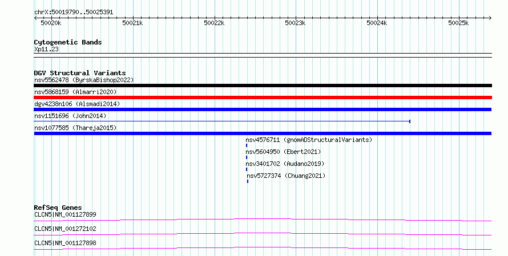Open variant dgv4238n106 (Alsmadi2014) label
This screenshot has height=256, width=508.
point(77,104)
